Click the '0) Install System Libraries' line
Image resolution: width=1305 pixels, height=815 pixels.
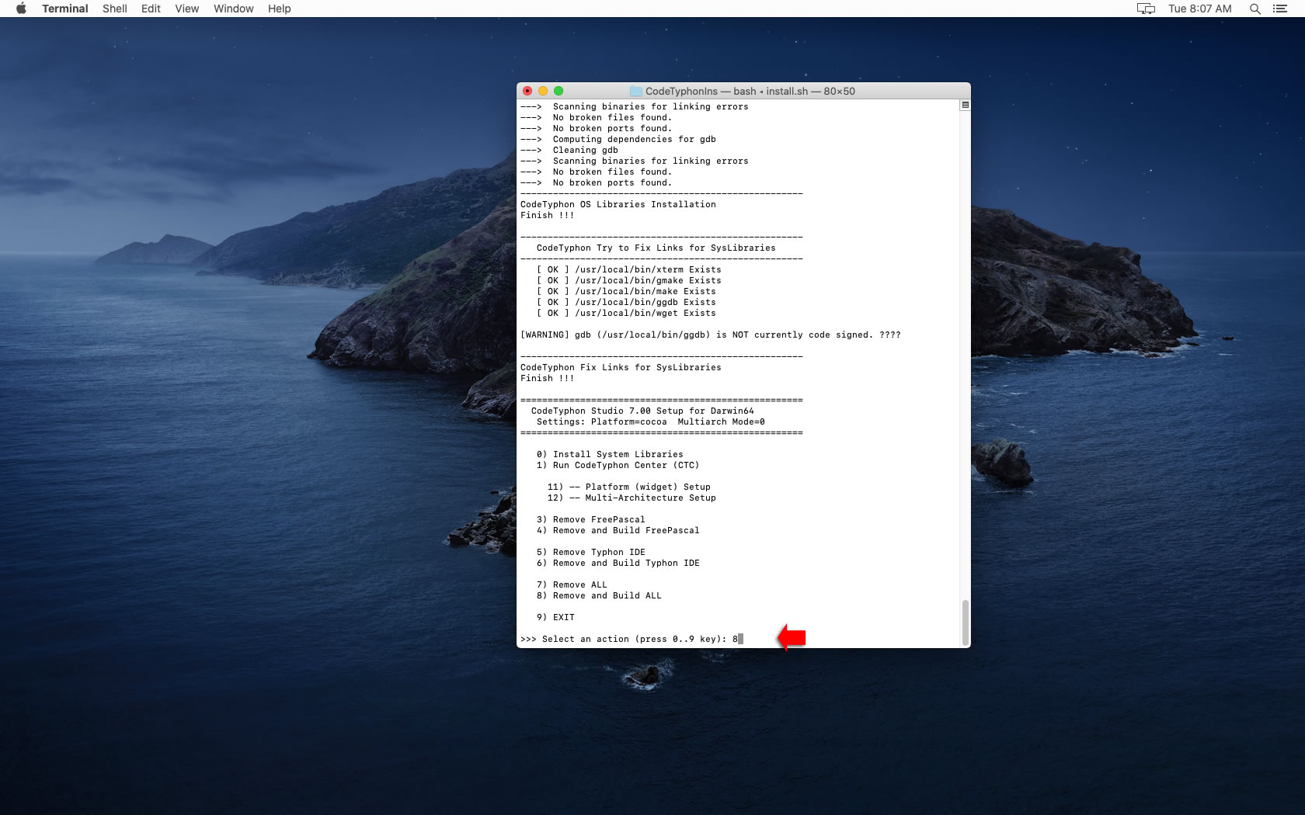coord(610,454)
